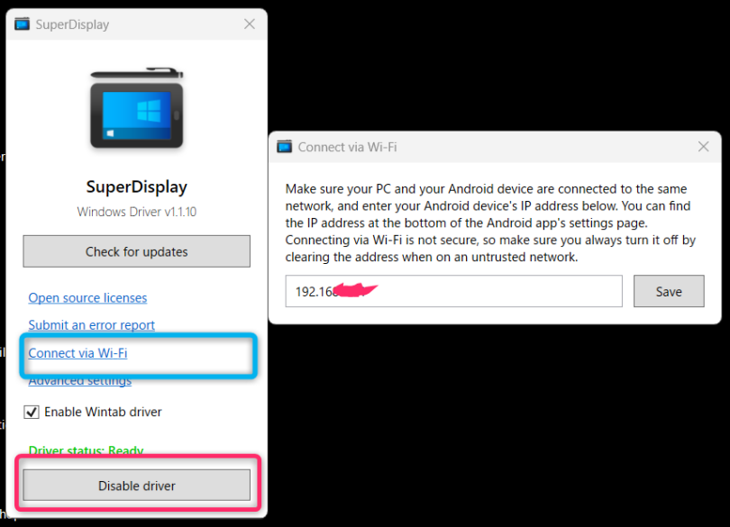The width and height of the screenshot is (730, 527).
Task: Click the SuperDisplay tablet logo image
Action: pyautogui.click(x=137, y=108)
